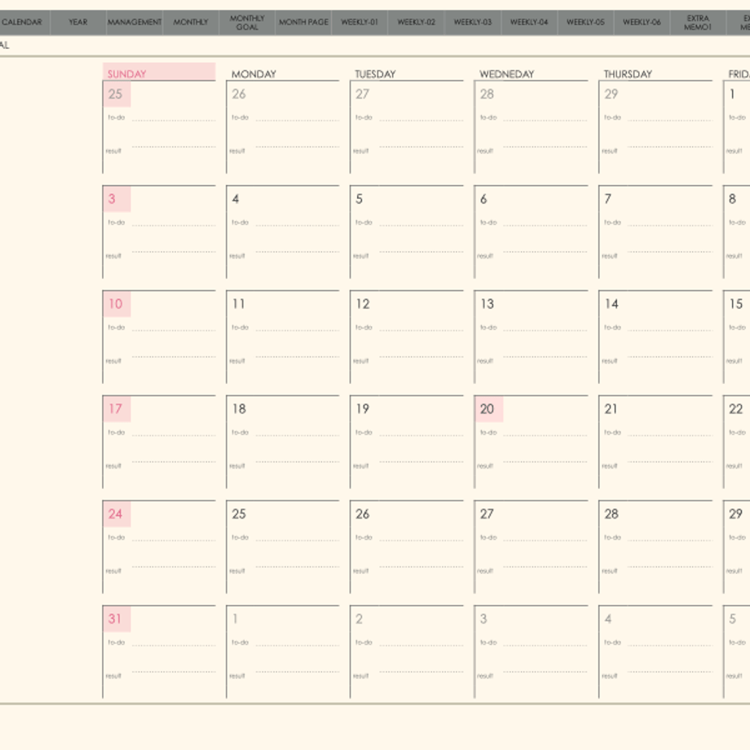Click the result line under date 18
The image size is (750, 750).
tap(297, 462)
